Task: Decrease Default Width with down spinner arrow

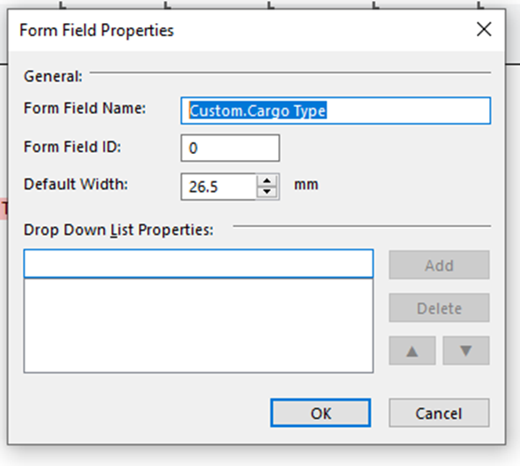Action: 267,192
